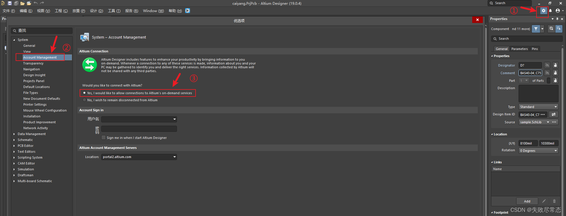Screen dimensions: 566x216
Task: Switch to the Pins tab
Action: [535, 49]
